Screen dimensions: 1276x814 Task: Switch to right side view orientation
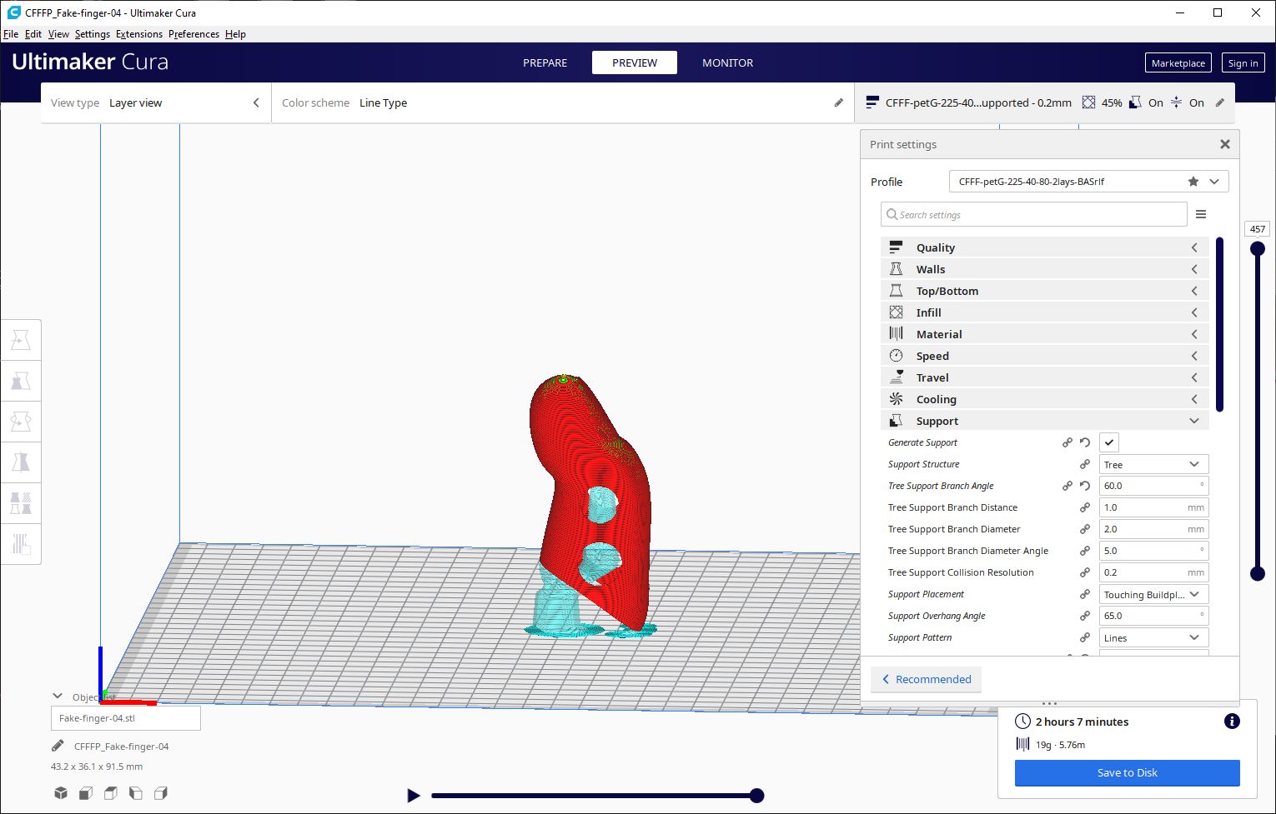click(161, 793)
